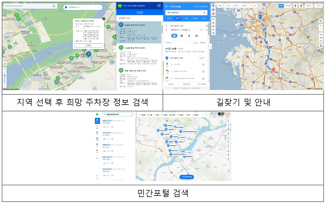This screenshot has width=326, height=204.
Task: Expand the more categories menu with three dots
Action: coord(203,115)
